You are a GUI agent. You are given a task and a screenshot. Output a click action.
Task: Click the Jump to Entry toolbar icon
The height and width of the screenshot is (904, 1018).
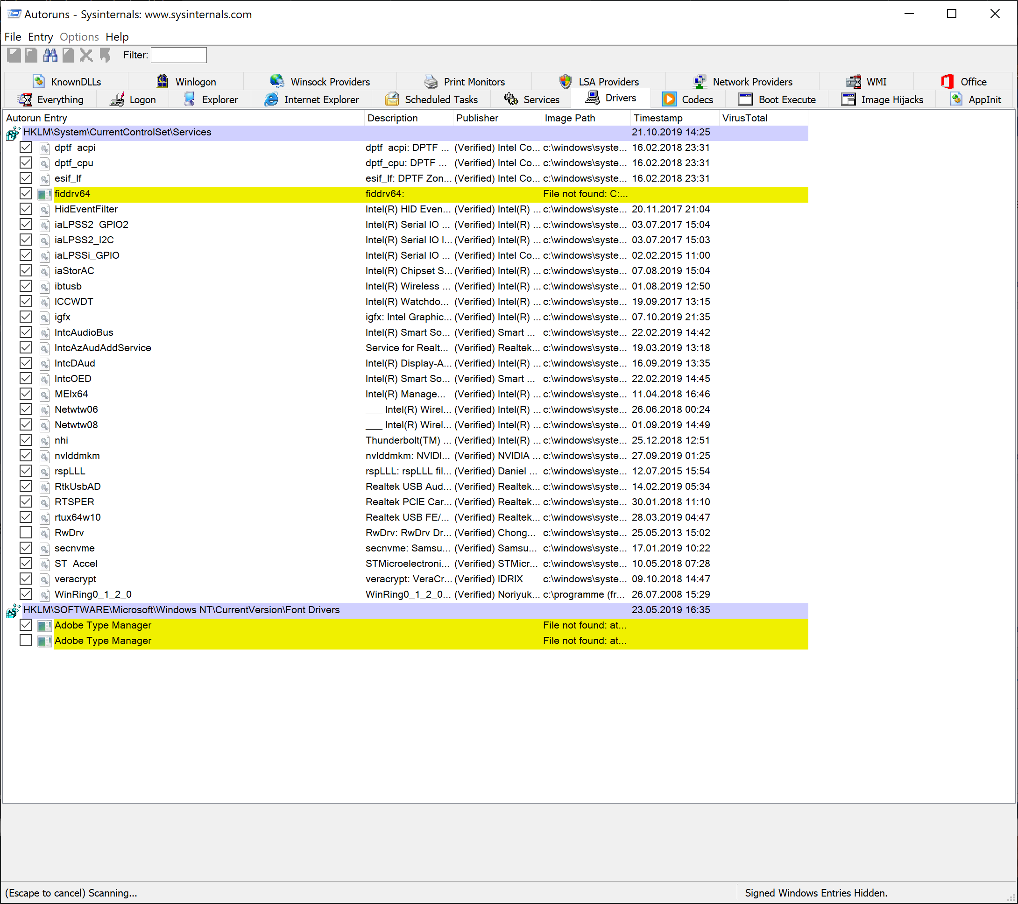click(x=105, y=55)
